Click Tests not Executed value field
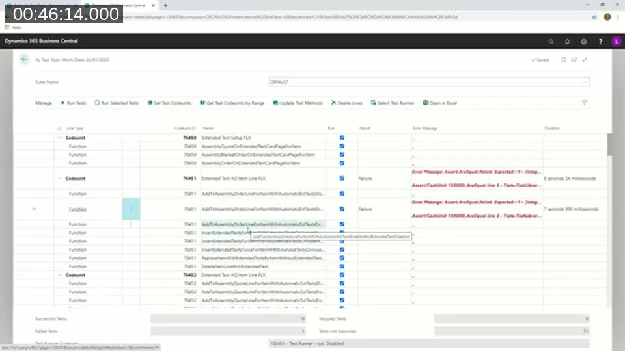625x351 pixels. 512,331
